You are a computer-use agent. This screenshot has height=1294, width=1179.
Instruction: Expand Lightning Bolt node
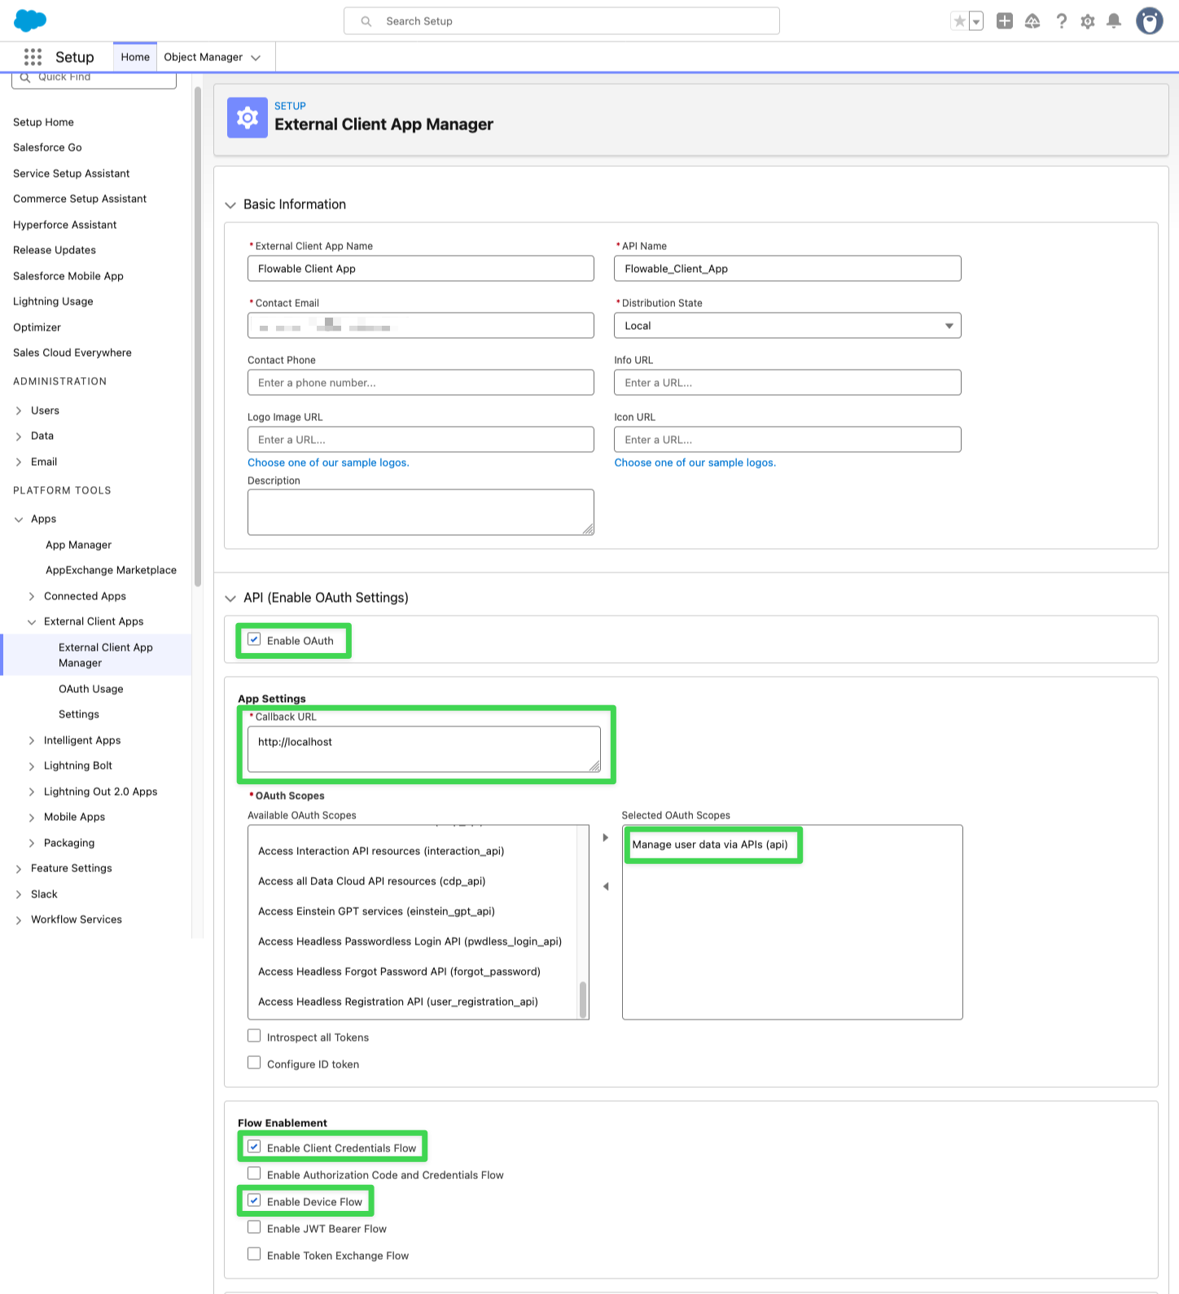[x=32, y=766]
